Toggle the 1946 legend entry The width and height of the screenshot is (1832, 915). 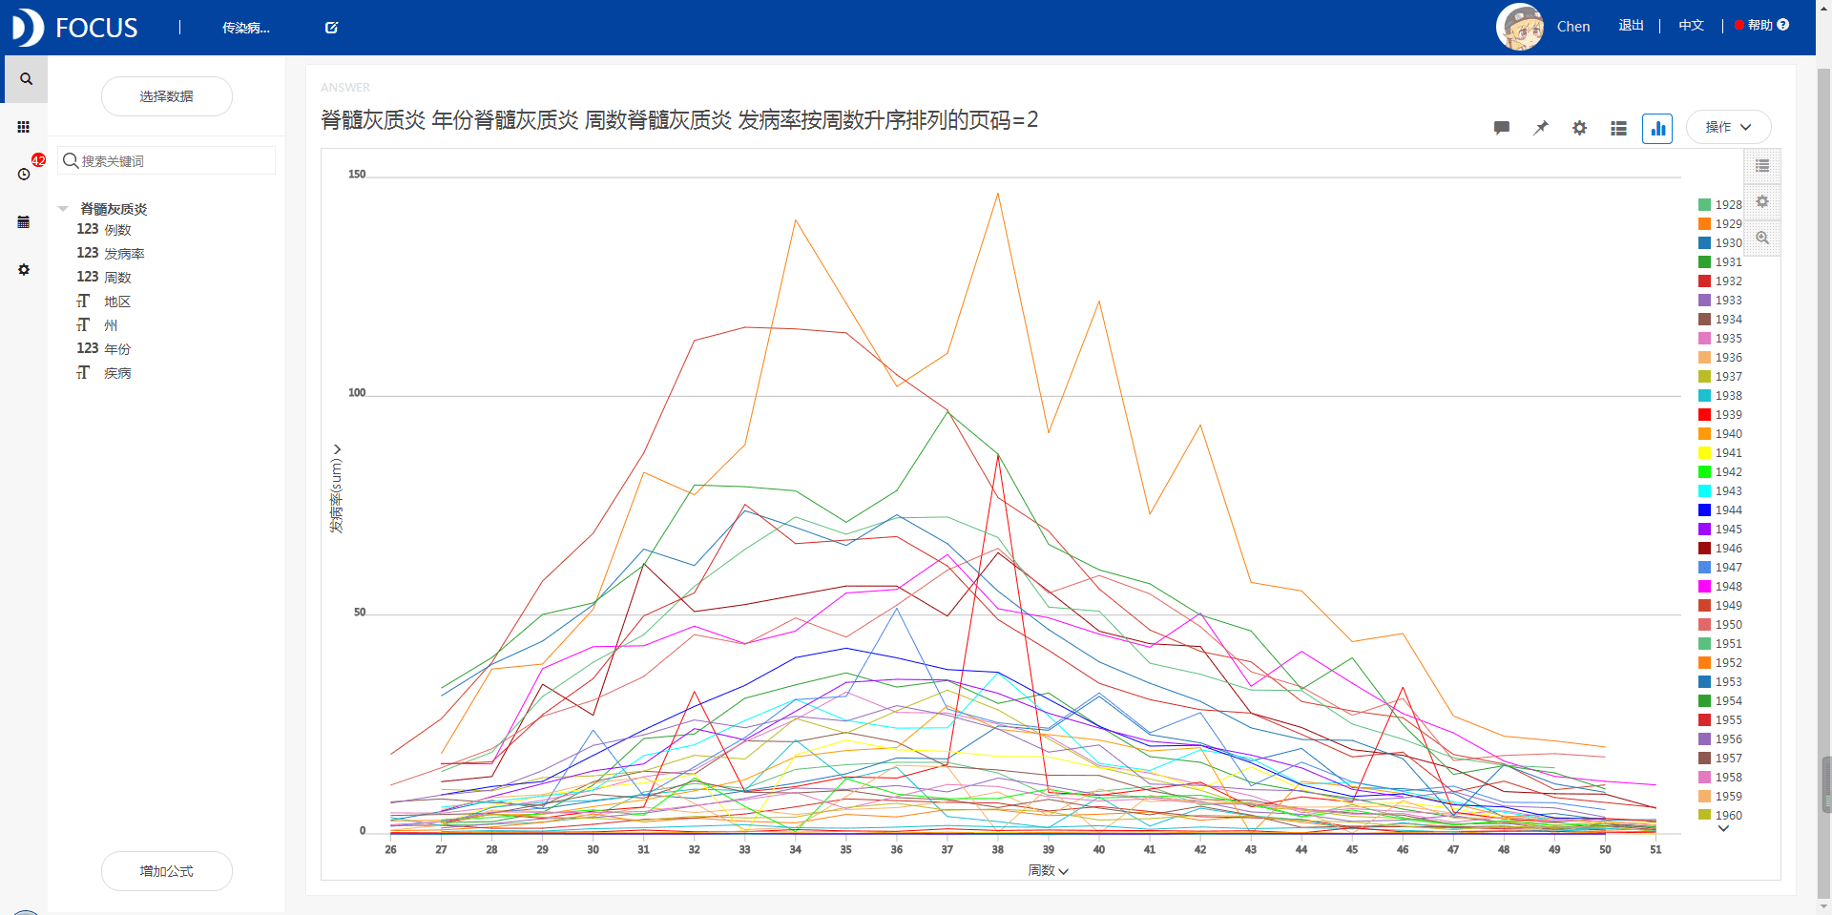[x=1720, y=548]
